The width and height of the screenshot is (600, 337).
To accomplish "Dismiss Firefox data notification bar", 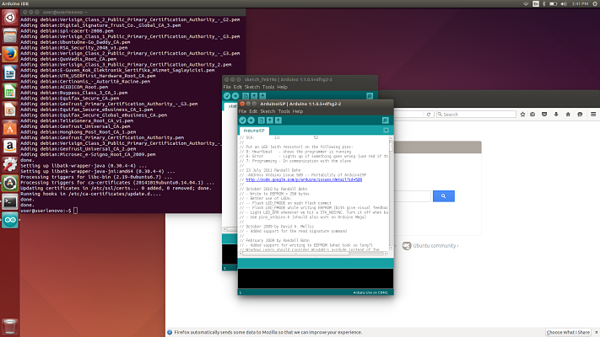I will point(596,333).
